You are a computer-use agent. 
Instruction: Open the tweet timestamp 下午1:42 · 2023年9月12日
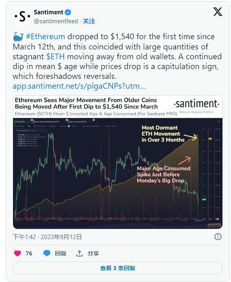point(47,237)
